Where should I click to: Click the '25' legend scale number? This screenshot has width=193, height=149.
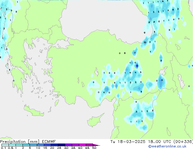[x=59, y=148]
